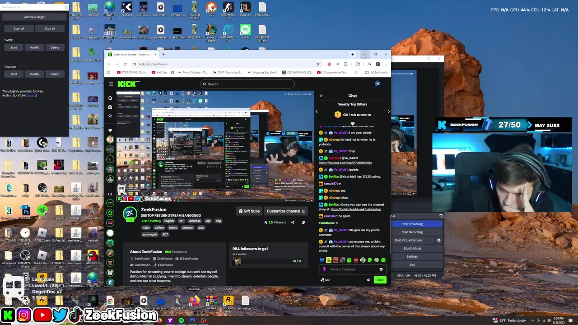Open the YouTube bookmark

159,72
